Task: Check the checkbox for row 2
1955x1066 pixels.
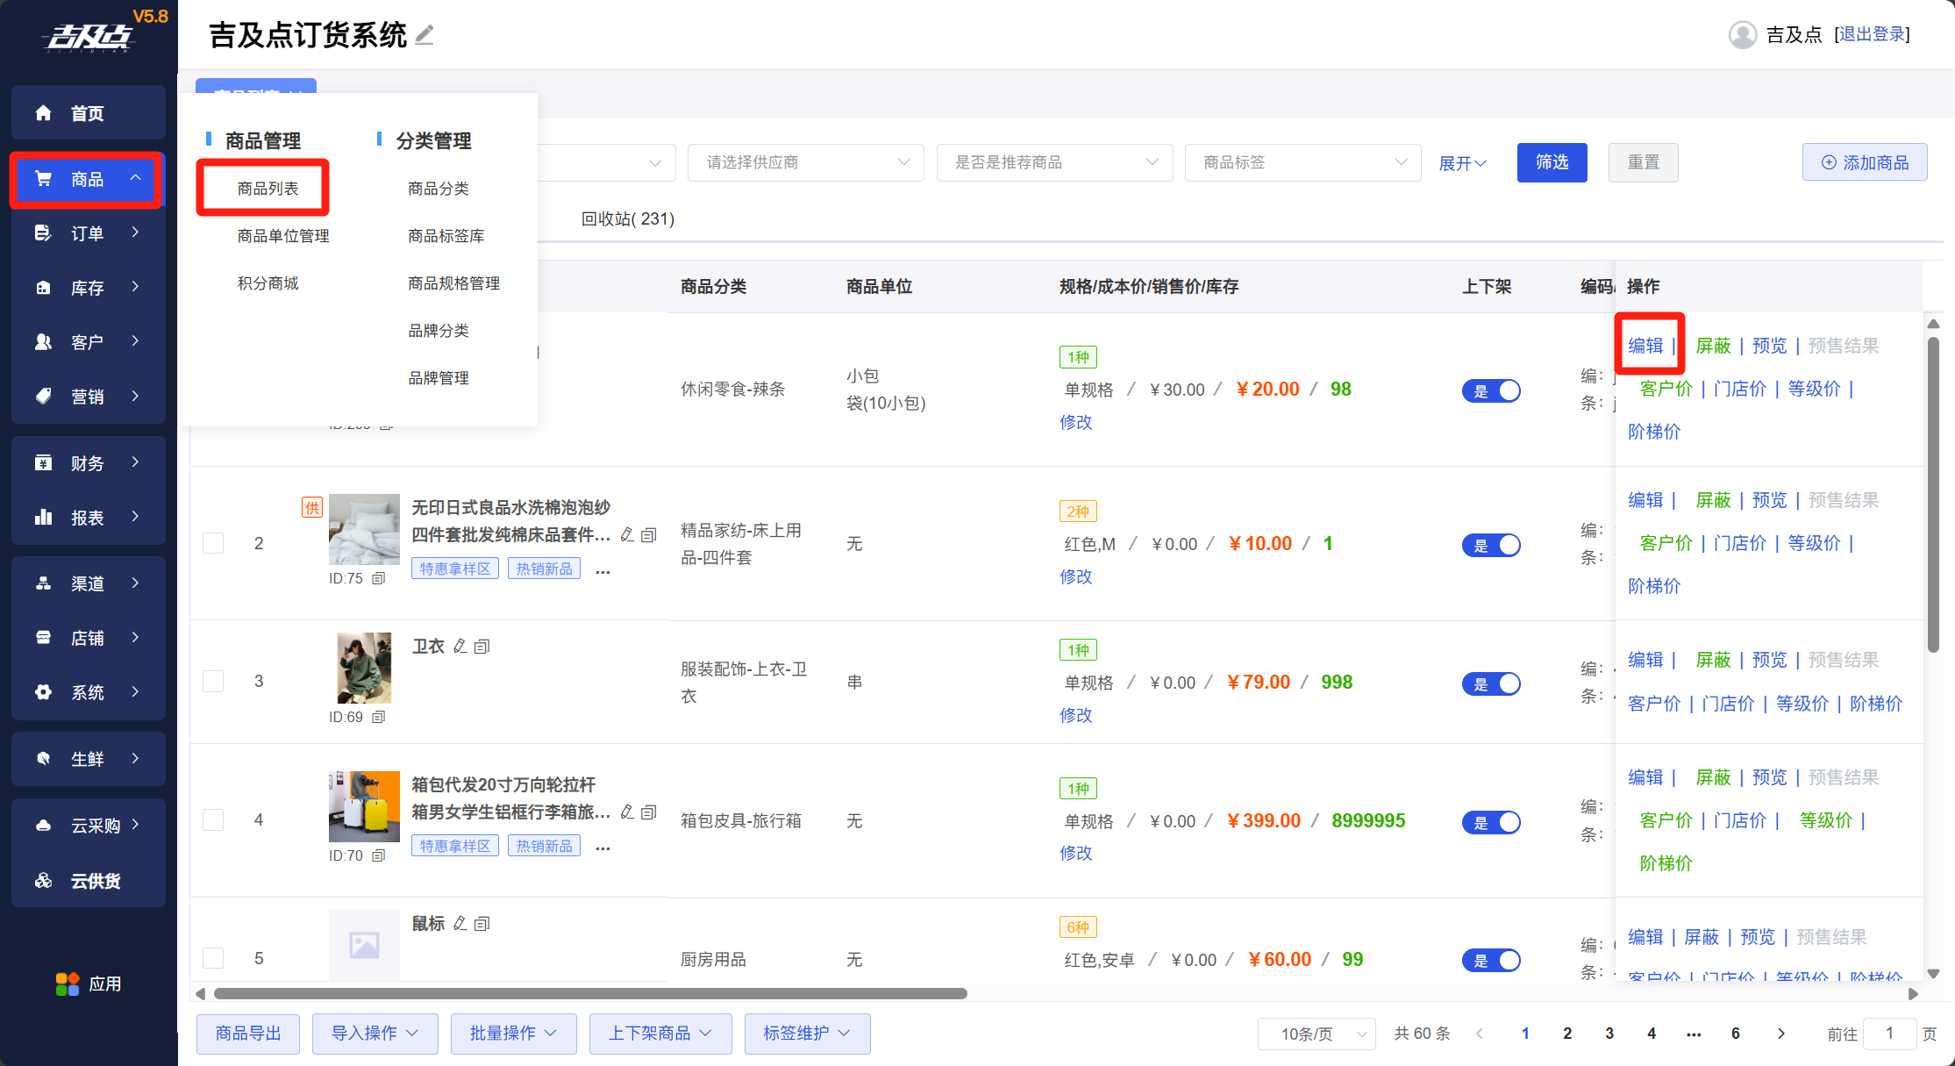Action: pyautogui.click(x=213, y=543)
